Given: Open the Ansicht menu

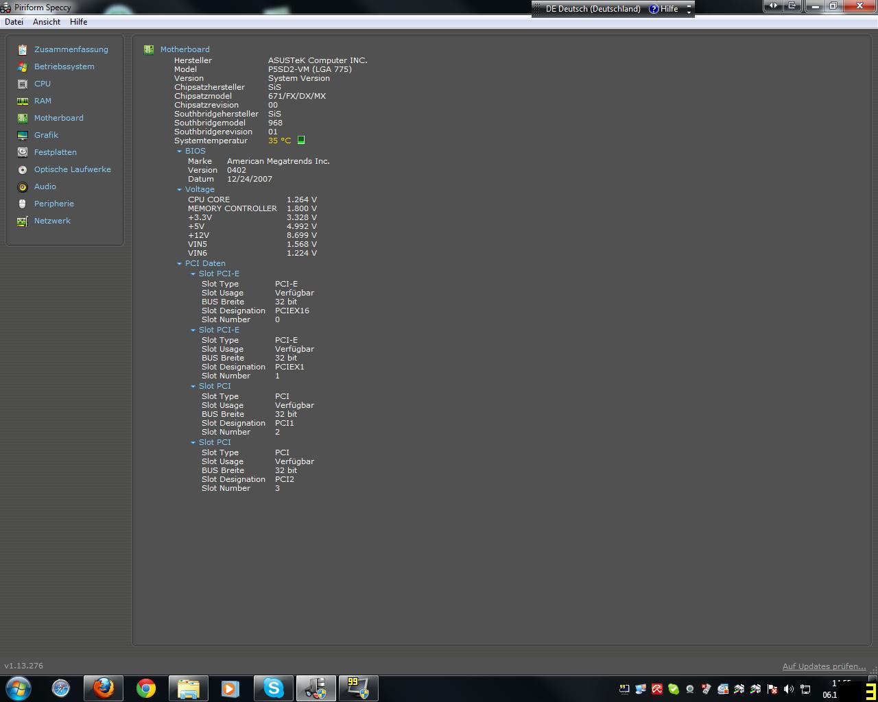Looking at the screenshot, I should pos(47,22).
